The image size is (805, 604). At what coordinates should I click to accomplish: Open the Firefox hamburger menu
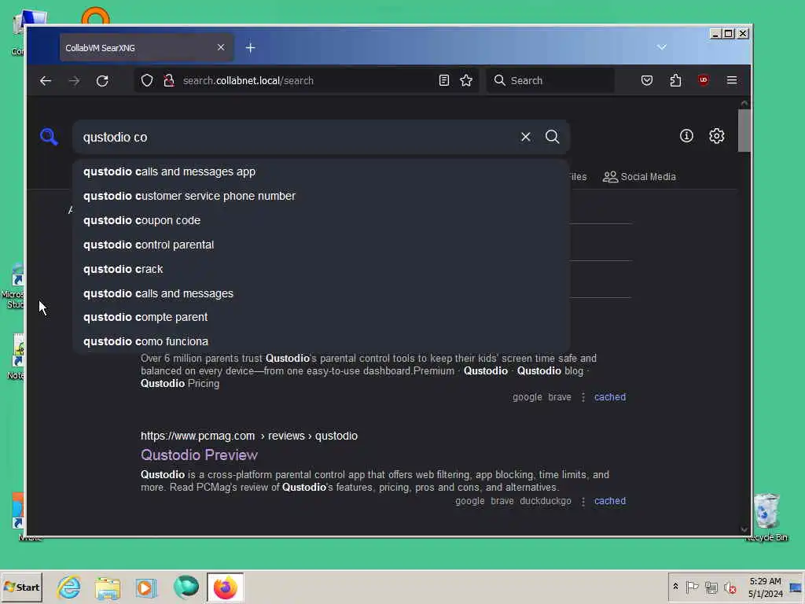click(x=732, y=81)
